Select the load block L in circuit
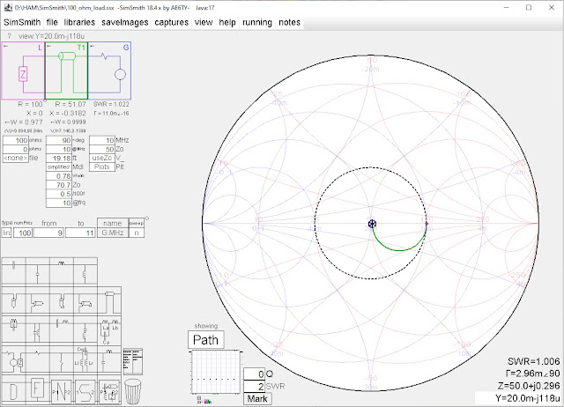The image size is (564, 407). click(x=23, y=70)
